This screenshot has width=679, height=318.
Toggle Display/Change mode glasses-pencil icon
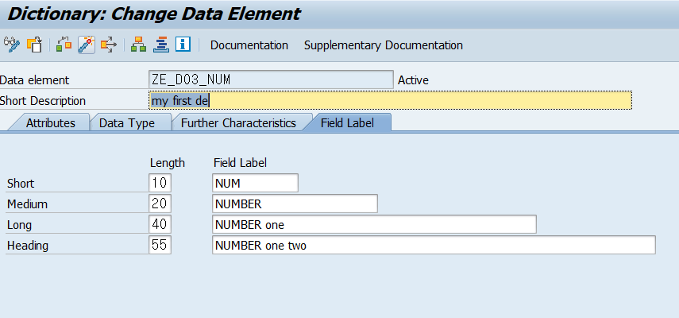click(x=12, y=45)
